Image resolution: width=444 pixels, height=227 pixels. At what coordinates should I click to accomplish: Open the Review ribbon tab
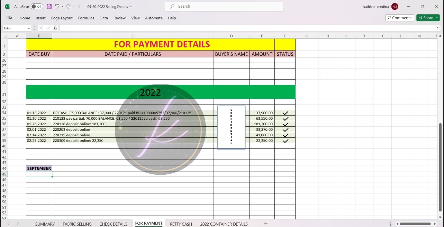(119, 18)
